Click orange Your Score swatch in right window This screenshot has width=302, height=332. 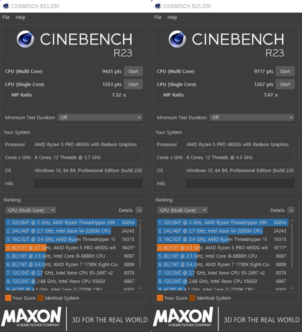[x=160, y=298]
